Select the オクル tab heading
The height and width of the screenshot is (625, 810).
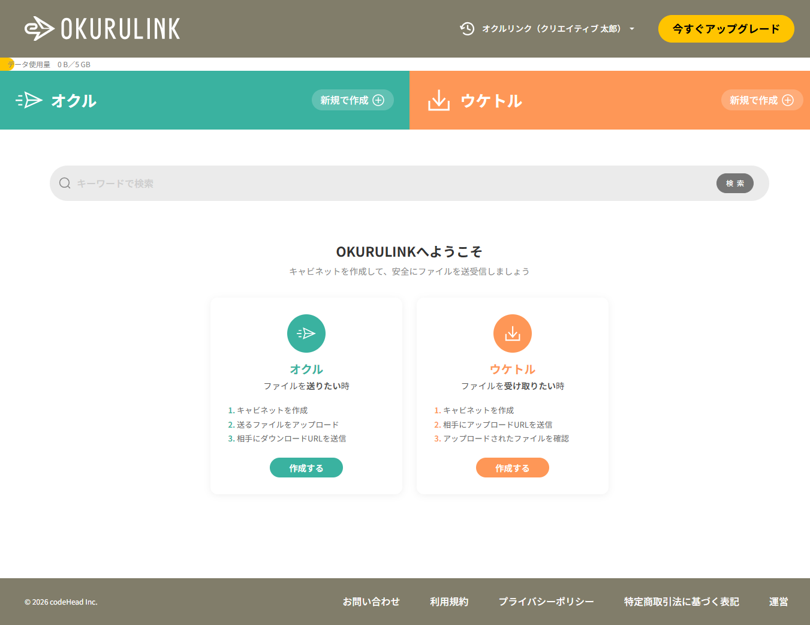(74, 101)
